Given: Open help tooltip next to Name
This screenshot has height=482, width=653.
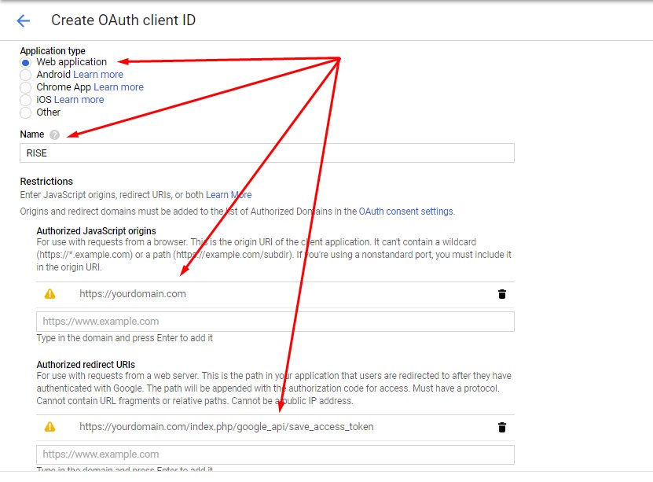Looking at the screenshot, I should coord(54,134).
